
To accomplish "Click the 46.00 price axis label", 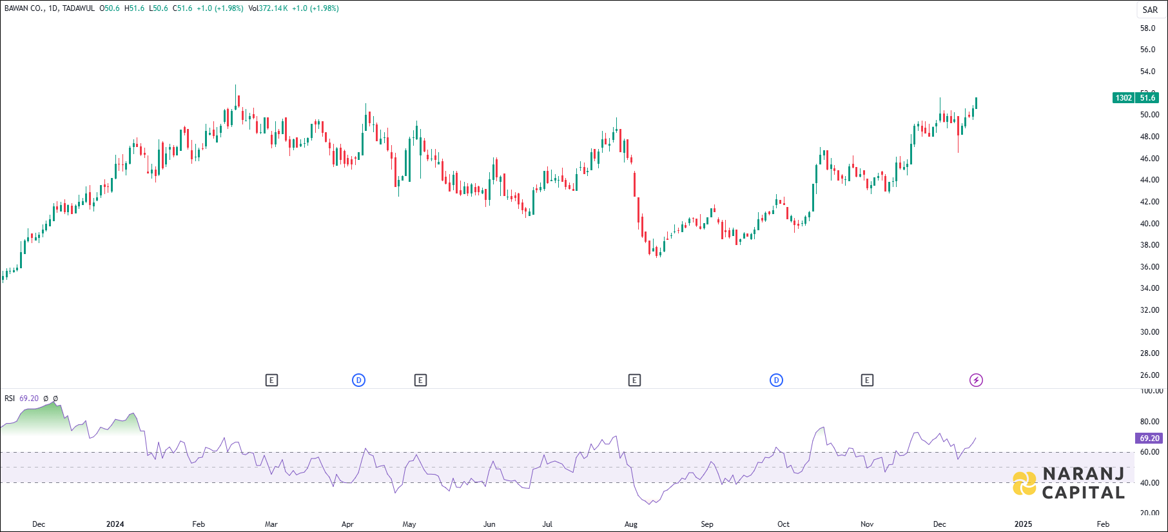I will click(x=1150, y=159).
